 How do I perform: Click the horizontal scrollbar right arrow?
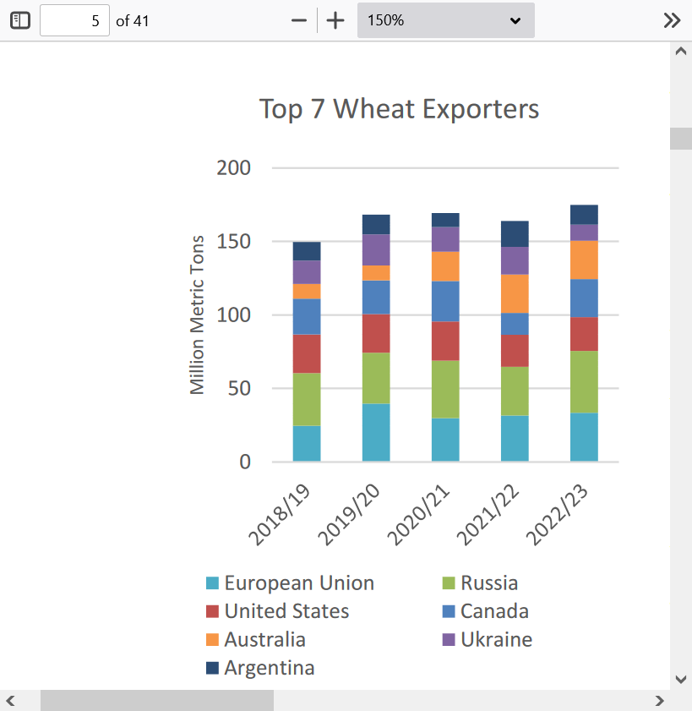click(660, 701)
